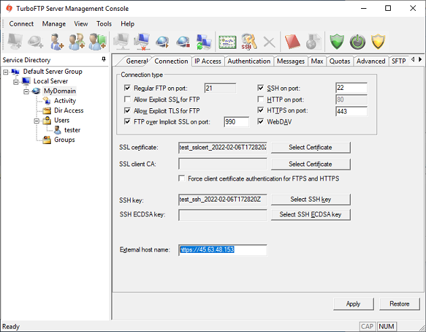Click the add user group icon

click(x=77, y=42)
